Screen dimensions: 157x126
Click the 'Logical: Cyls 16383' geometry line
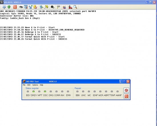pos(40,14)
